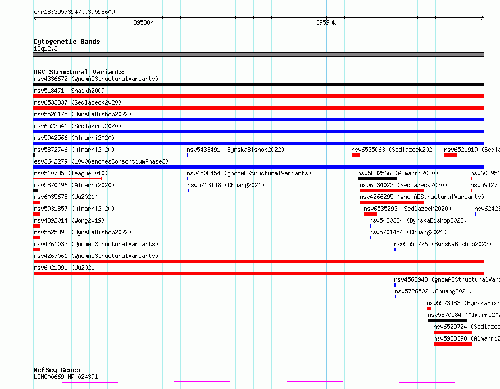Open nsv5420324 (ByrskaBishop2022) label
The image size is (500, 389).
418,220
